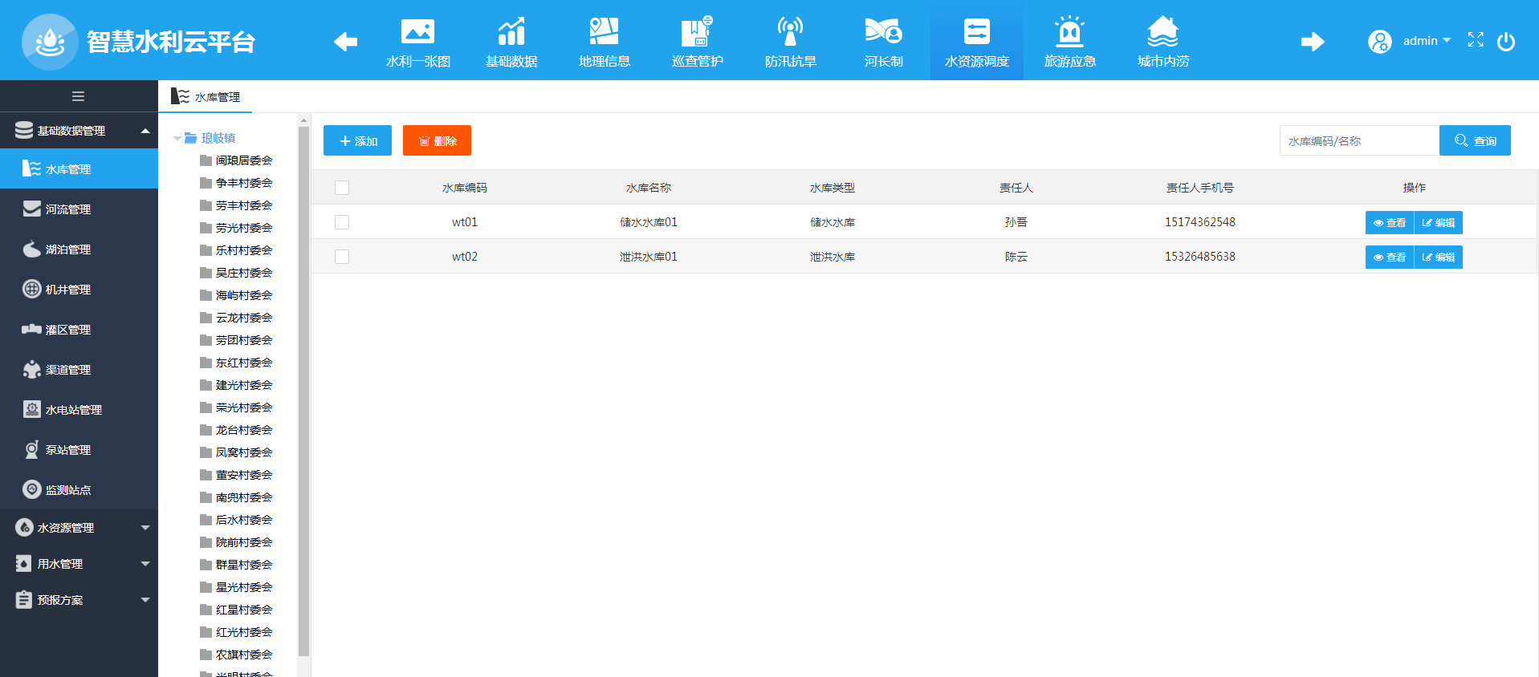Viewport: 1539px width, 677px height.
Task: Select 红星村委会 in the tree
Action: [244, 610]
